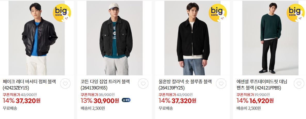Click 37,320원 price under leather jumper
Image resolution: width=306 pixels, height=119 pixels.
point(28,100)
